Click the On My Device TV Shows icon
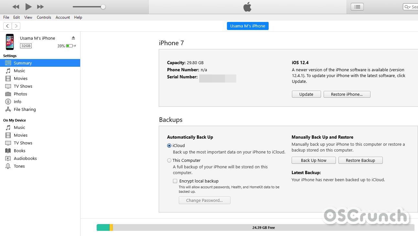Image resolution: width=418 pixels, height=236 pixels. [x=8, y=143]
